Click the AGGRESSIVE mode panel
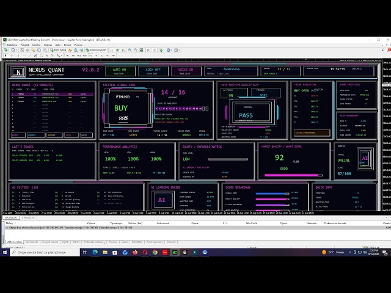The image size is (391, 293). point(231,71)
